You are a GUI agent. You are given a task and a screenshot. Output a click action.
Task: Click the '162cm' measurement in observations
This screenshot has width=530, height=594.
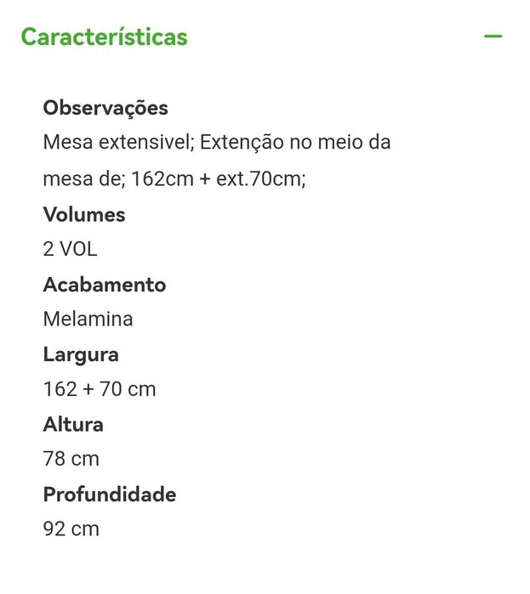pos(162,178)
